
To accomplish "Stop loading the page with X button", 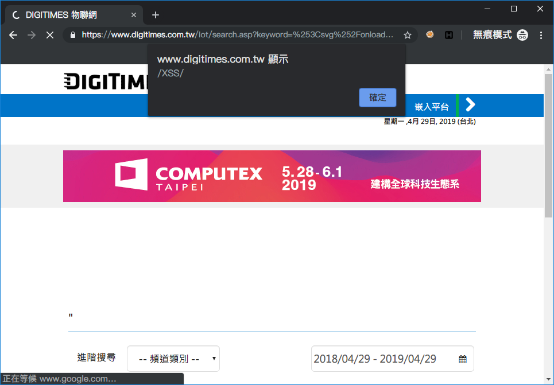I will [50, 35].
